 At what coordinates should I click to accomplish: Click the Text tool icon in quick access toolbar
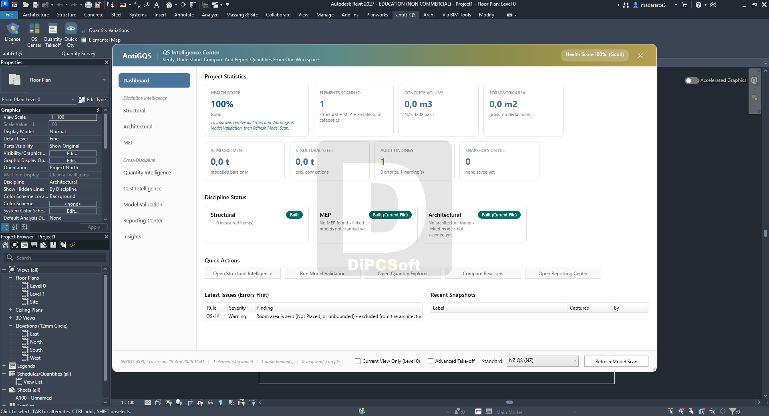click(157, 5)
